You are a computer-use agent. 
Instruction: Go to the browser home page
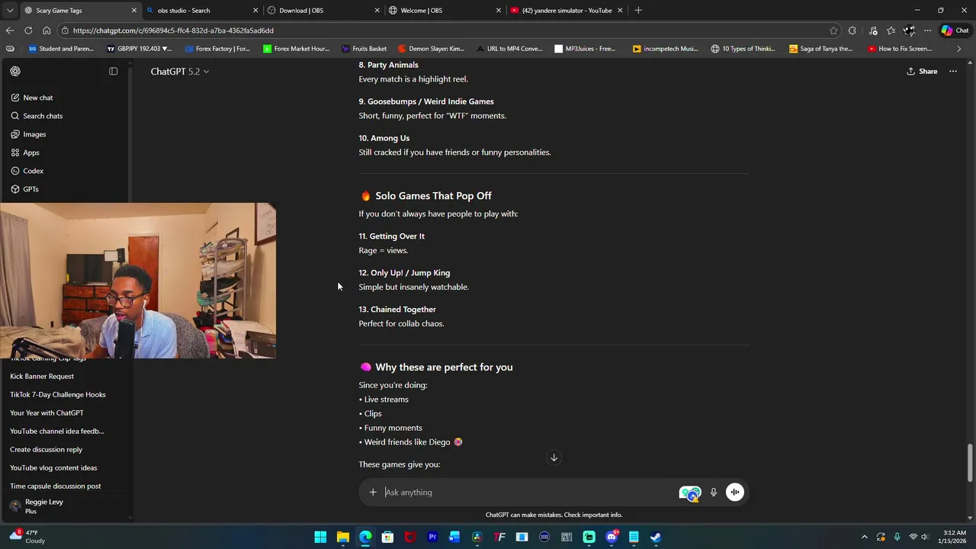pyautogui.click(x=47, y=30)
